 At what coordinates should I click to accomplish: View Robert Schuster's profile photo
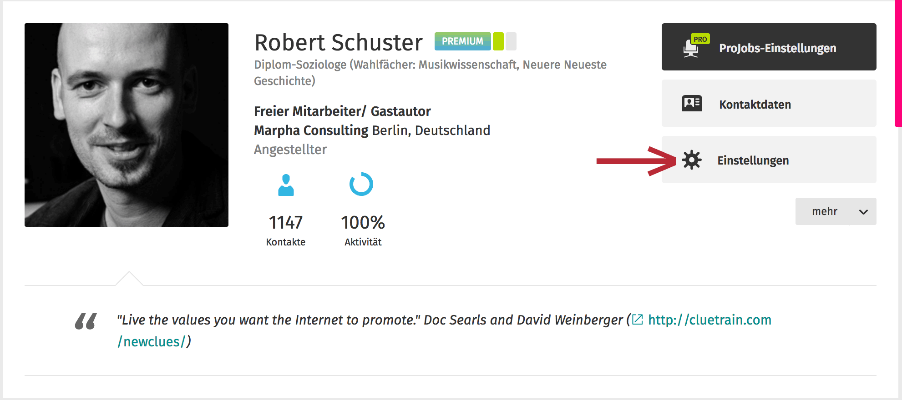point(127,125)
